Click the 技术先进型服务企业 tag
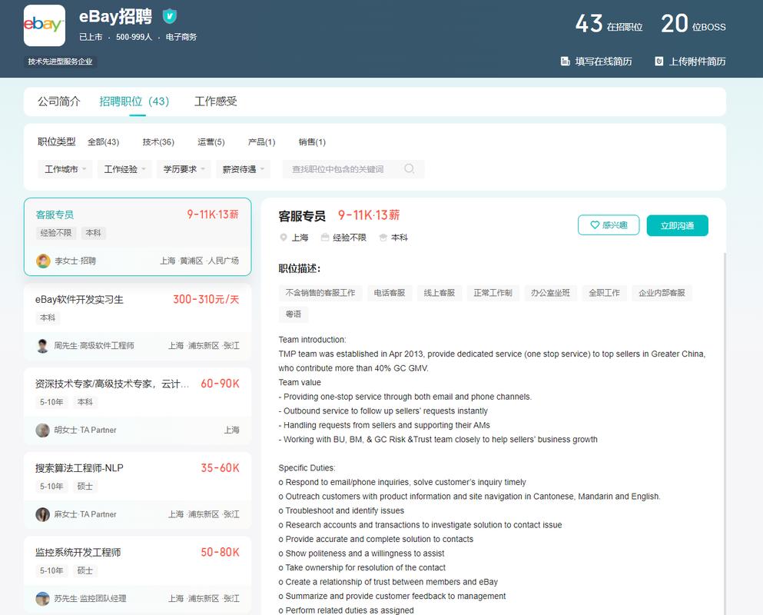Viewport: 763px width, 615px height. click(x=61, y=61)
